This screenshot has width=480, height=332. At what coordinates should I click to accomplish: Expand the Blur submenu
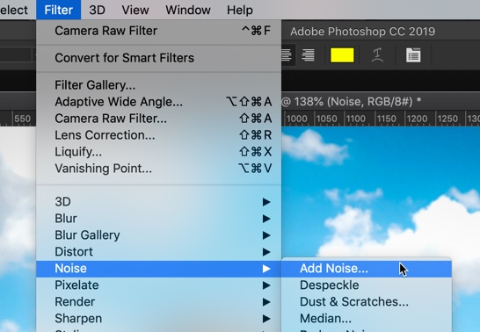pyautogui.click(x=158, y=219)
